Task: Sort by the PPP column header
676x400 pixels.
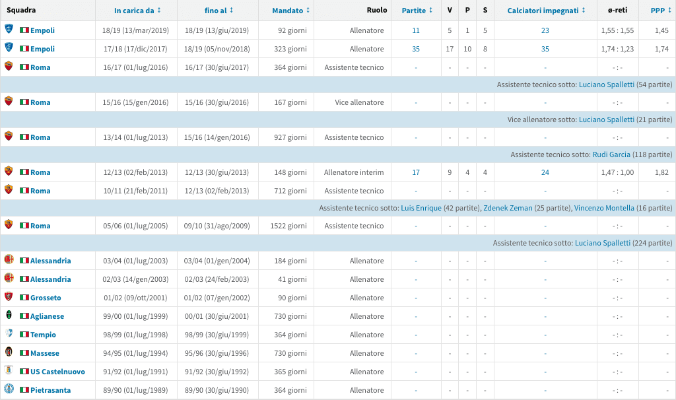Action: pyautogui.click(x=661, y=11)
